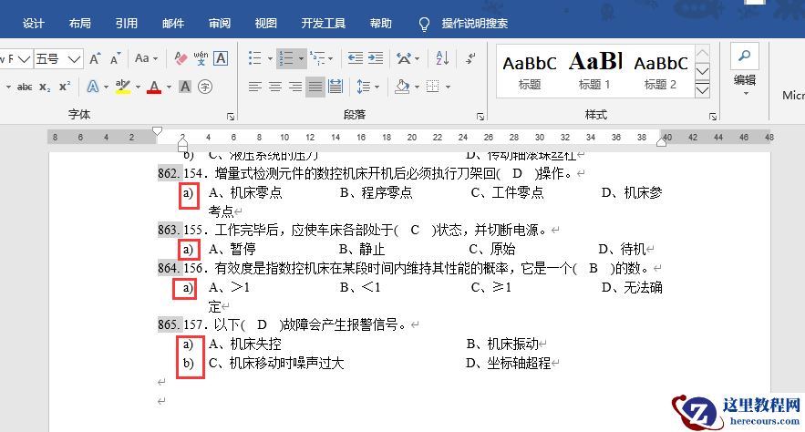
Task: Decrease paragraph indent
Action: pyautogui.click(x=356, y=58)
